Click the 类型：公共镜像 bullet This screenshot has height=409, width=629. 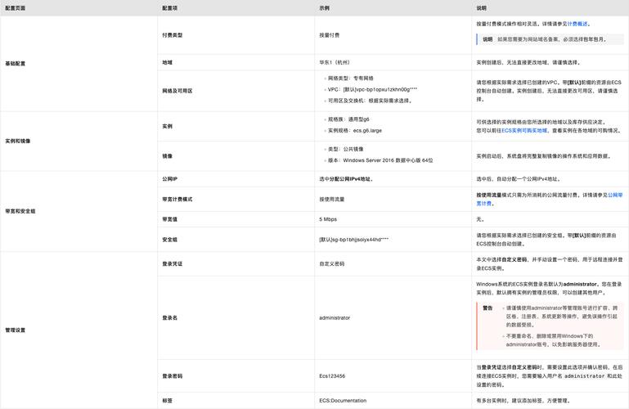point(346,149)
